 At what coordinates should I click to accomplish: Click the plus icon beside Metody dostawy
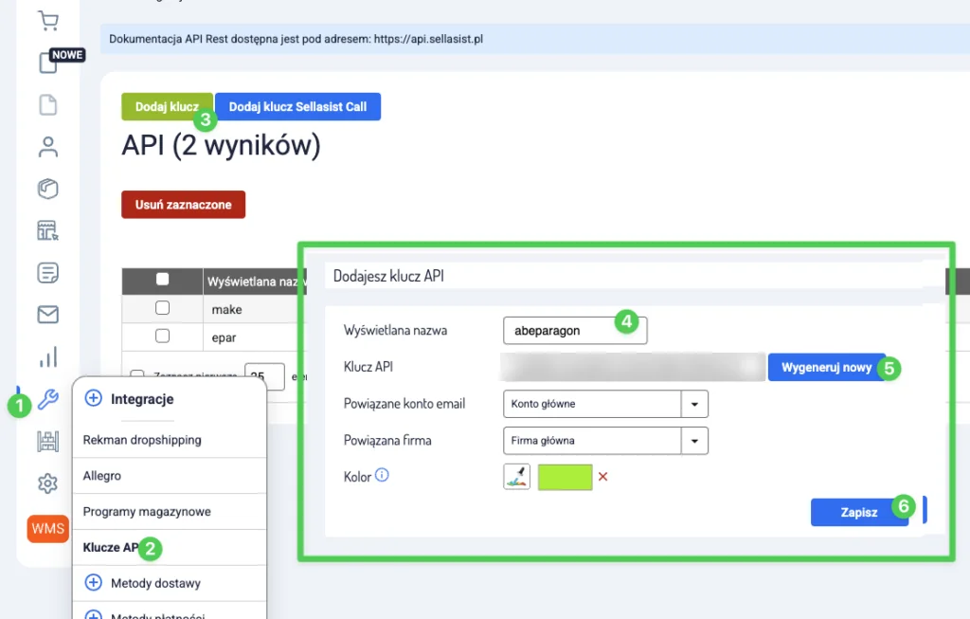click(94, 582)
